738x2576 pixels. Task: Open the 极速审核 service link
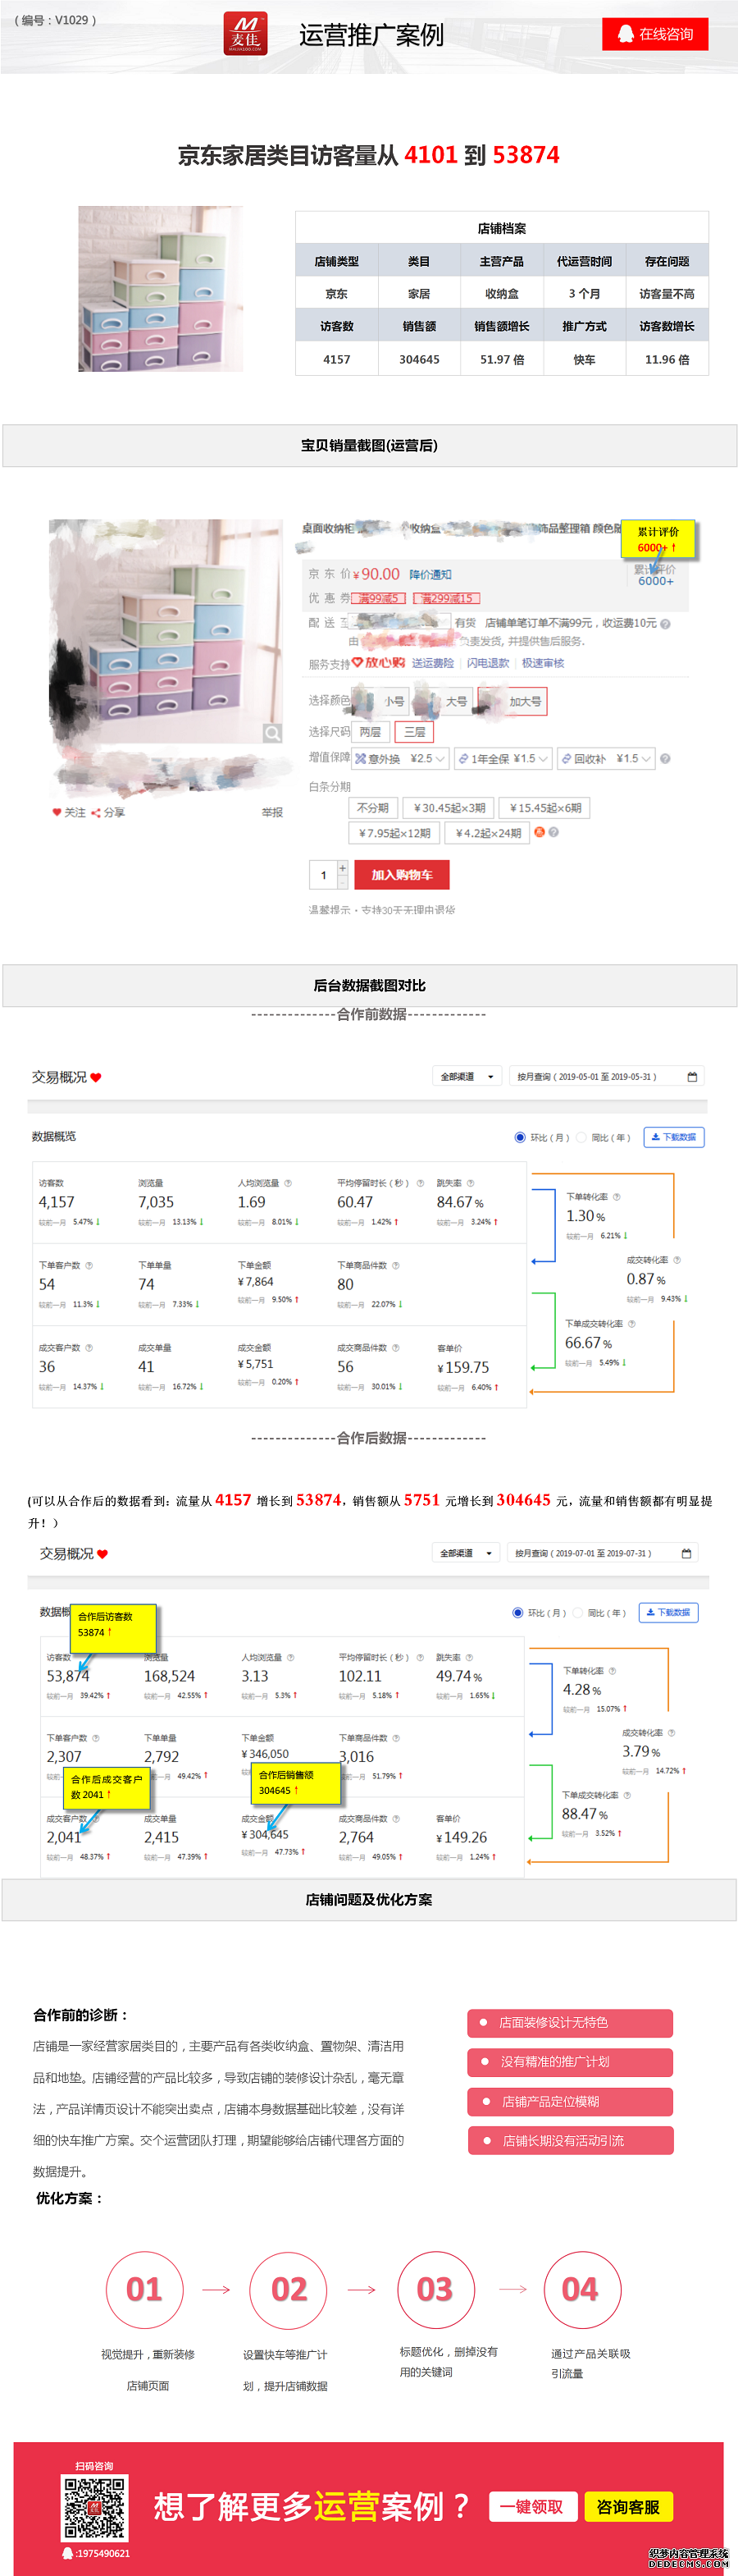[x=542, y=662]
